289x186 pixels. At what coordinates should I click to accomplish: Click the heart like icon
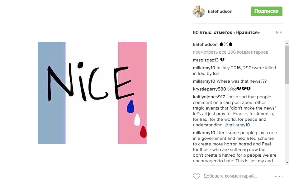[x=197, y=176]
